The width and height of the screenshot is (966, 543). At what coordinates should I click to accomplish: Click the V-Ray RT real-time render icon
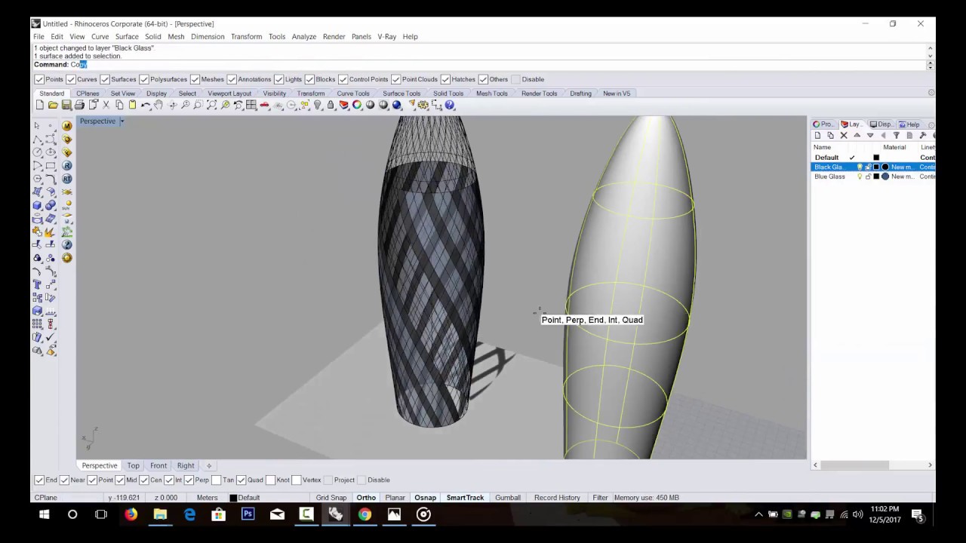tap(67, 179)
